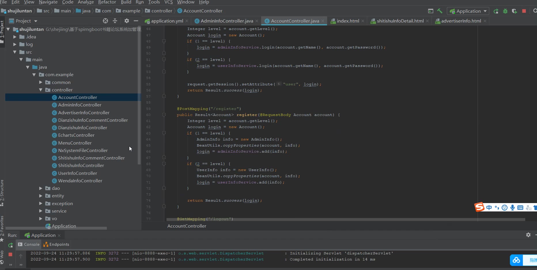Open Project panel gear settings

pos(126,21)
